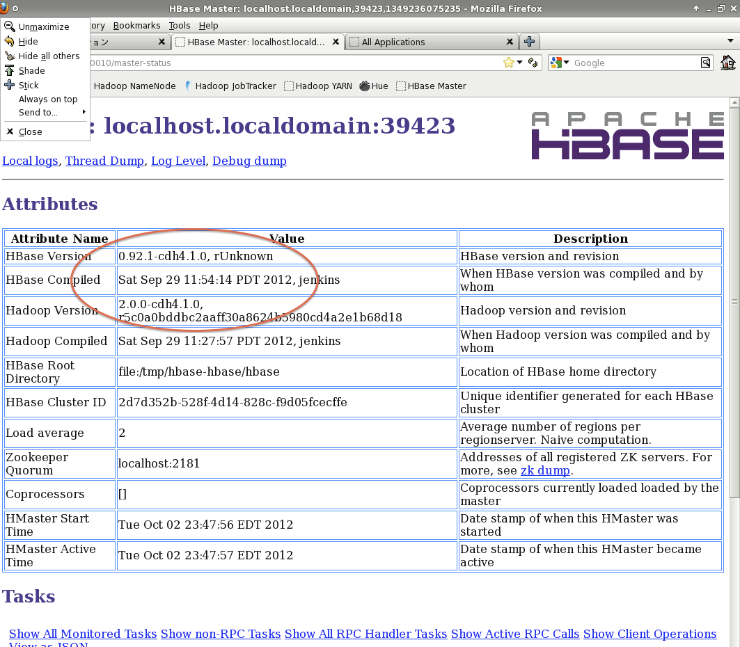Open Hue bookmark icon
The image size is (740, 647).
coord(364,86)
